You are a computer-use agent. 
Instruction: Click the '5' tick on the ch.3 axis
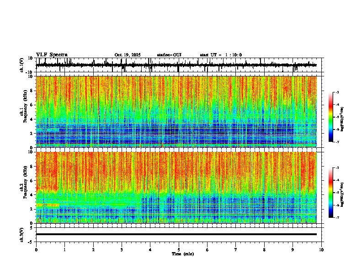point(32,228)
